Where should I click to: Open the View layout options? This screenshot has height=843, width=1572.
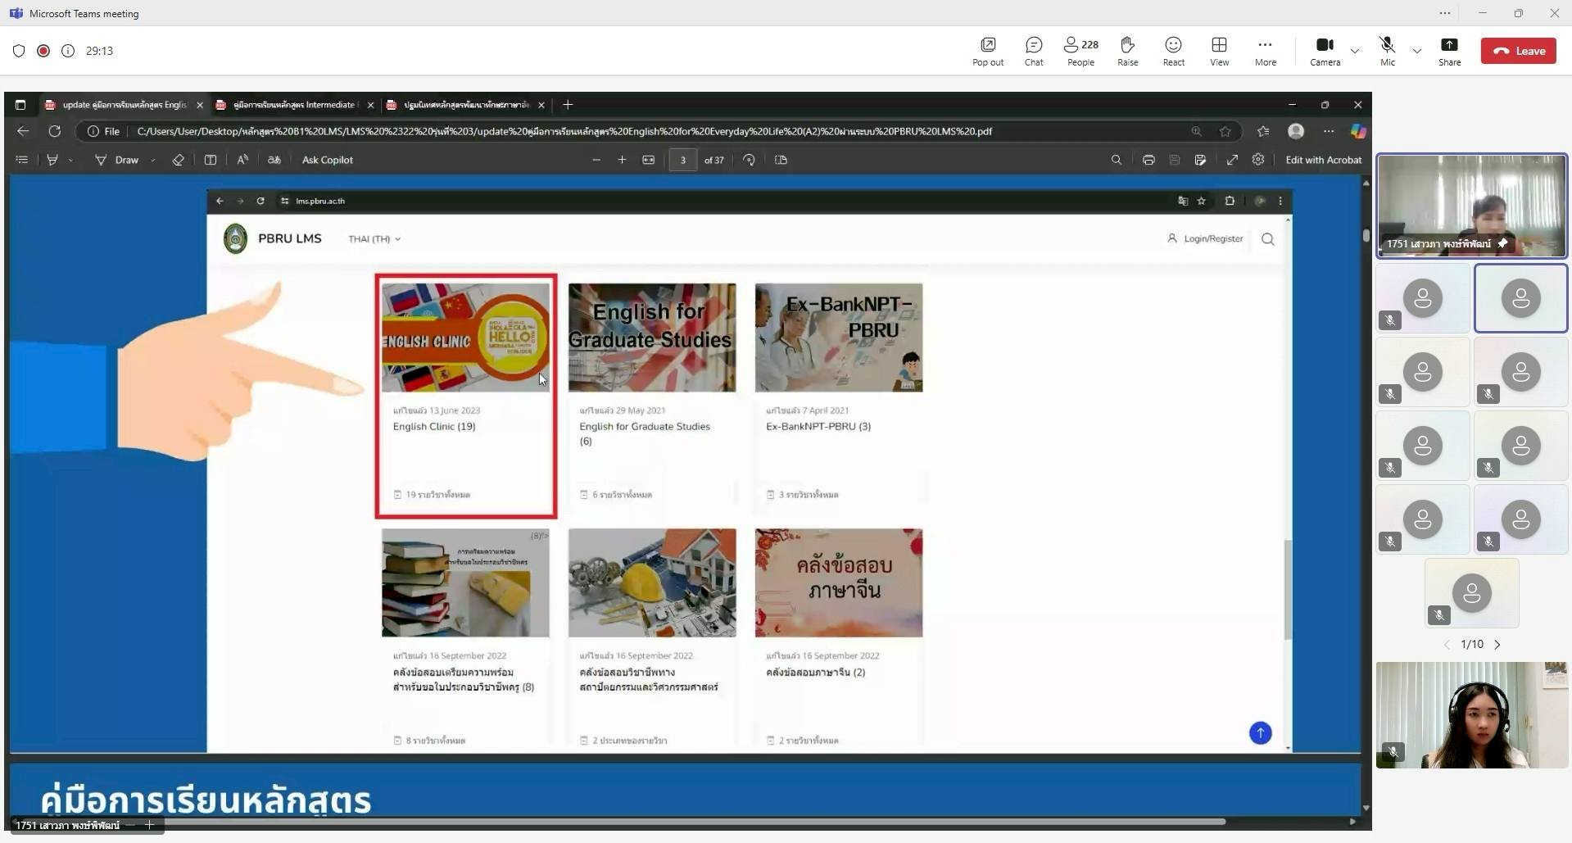point(1219,51)
